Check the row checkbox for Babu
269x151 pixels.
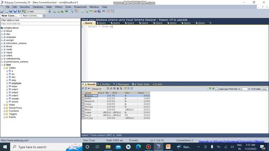tap(83, 99)
